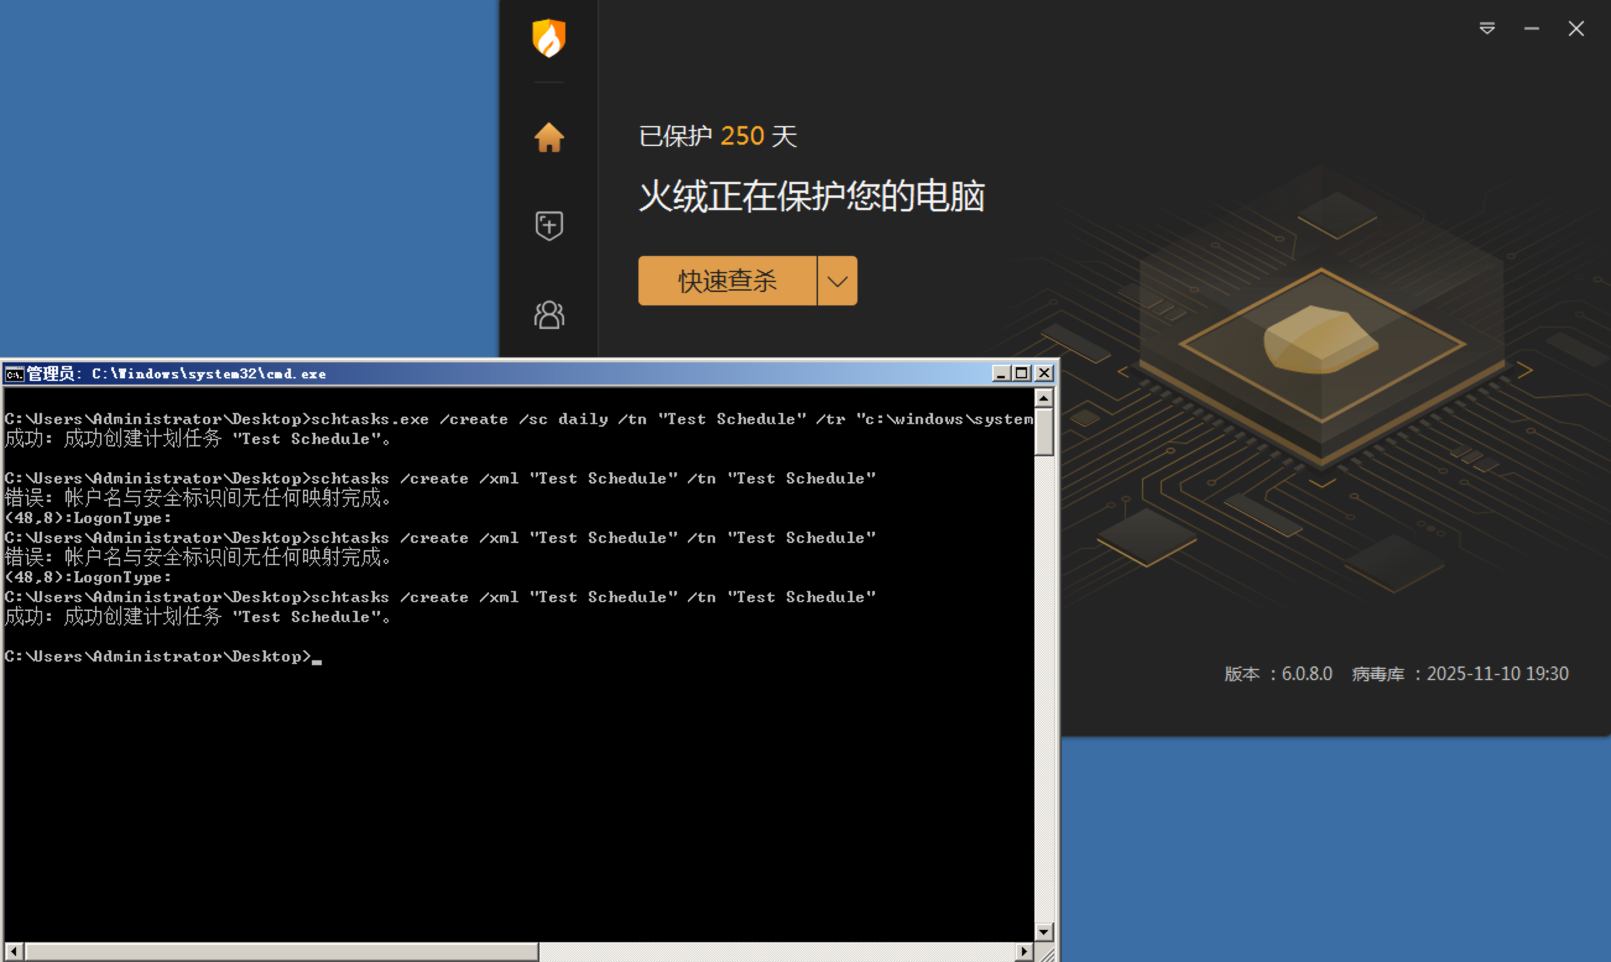Click the Huorong flame shield logo
This screenshot has width=1611, height=962.
(x=549, y=38)
